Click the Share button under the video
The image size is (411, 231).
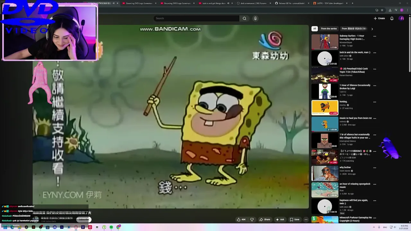point(265,219)
